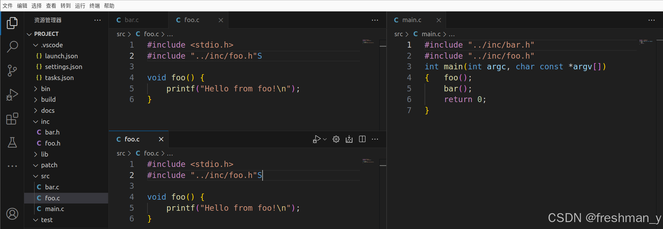Open bar.h under inc folder
The height and width of the screenshot is (229, 663).
coord(66,132)
